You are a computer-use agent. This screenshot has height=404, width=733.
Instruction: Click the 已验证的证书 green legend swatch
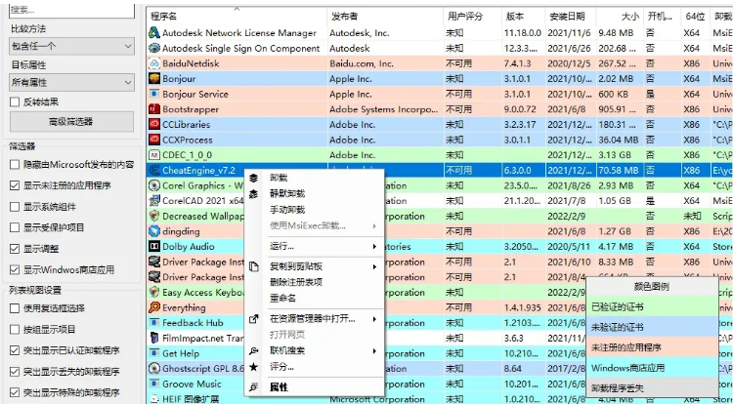pos(652,307)
